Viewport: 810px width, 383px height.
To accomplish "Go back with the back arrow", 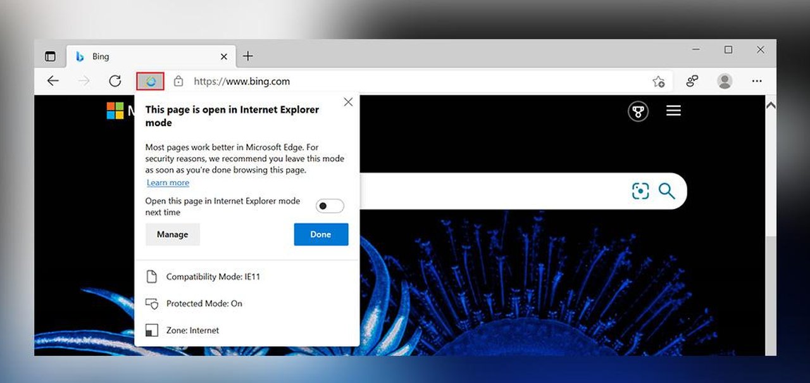I will 53,81.
